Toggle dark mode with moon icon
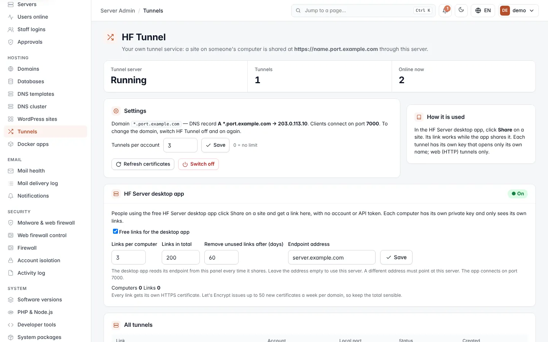Screen dimensions: 548x342 pos(461,11)
